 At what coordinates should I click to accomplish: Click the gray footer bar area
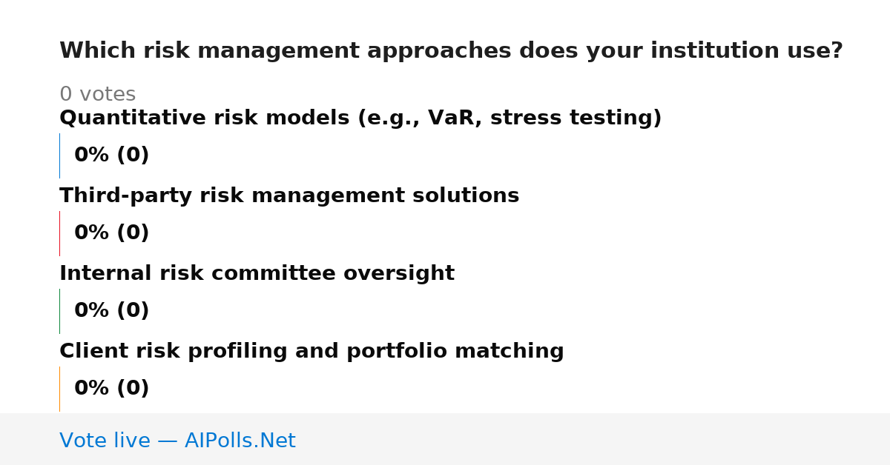pos(445,439)
